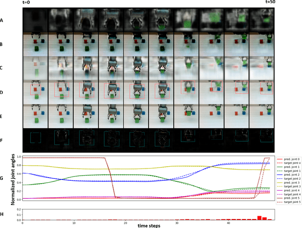Click the "target joint 2" legend entry
The image size is (302, 228).
point(288,178)
